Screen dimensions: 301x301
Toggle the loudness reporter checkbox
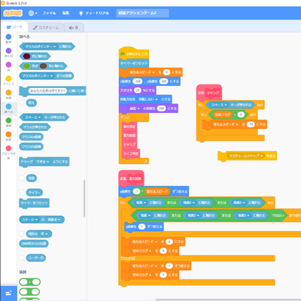22,178
